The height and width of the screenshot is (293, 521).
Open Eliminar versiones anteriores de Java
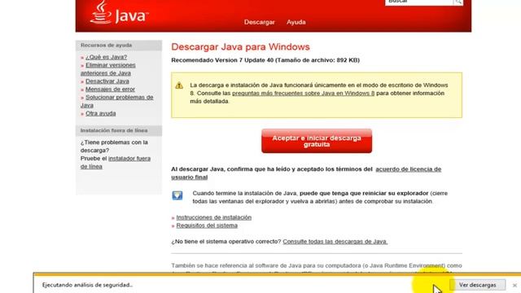(x=108, y=69)
